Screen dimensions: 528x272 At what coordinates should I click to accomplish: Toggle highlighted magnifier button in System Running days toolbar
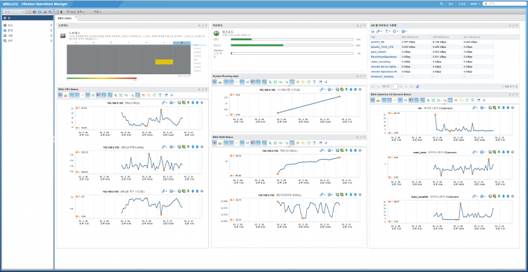(292, 82)
